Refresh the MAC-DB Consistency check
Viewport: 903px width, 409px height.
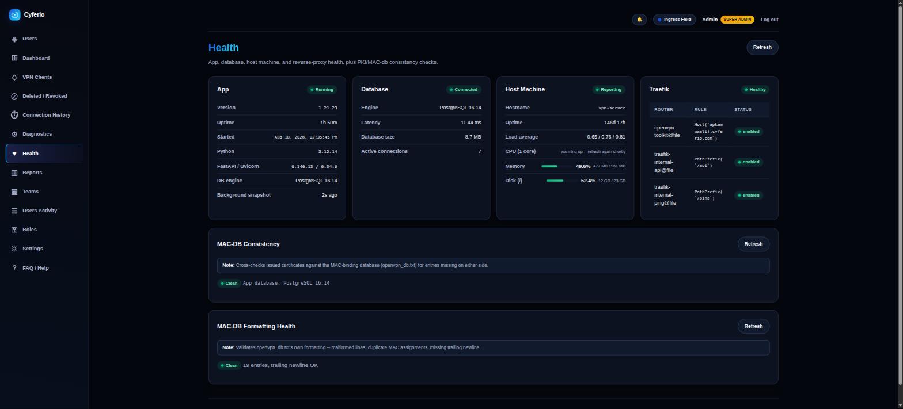pyautogui.click(x=753, y=244)
